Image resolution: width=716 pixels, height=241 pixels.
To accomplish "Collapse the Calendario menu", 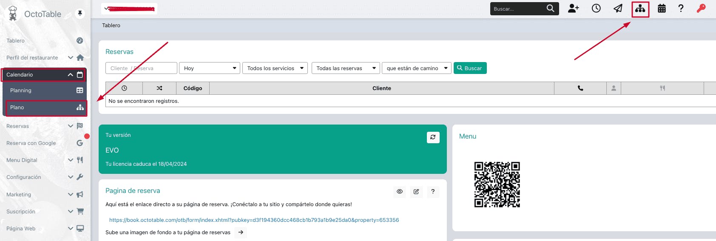I will click(71, 74).
